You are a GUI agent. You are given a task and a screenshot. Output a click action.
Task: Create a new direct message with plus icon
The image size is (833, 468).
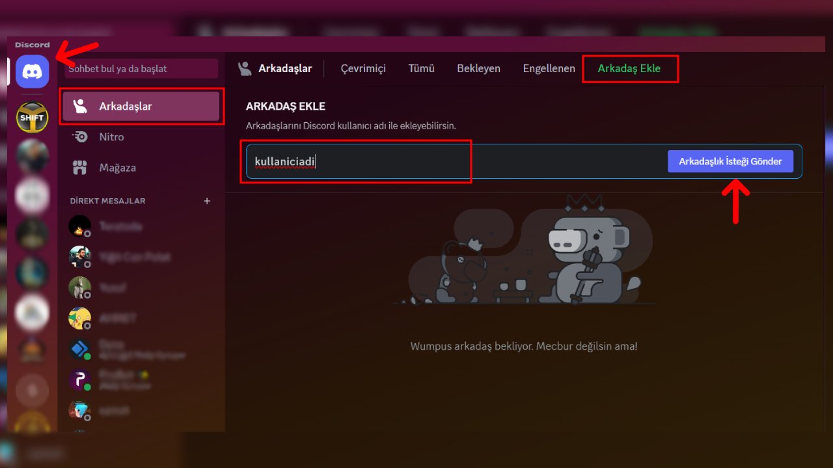click(207, 201)
